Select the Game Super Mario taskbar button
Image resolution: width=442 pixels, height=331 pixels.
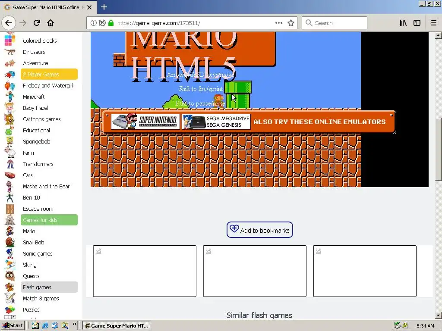tap(117, 326)
